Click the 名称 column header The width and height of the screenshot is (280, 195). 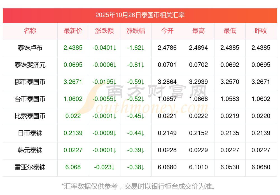tap(30, 31)
